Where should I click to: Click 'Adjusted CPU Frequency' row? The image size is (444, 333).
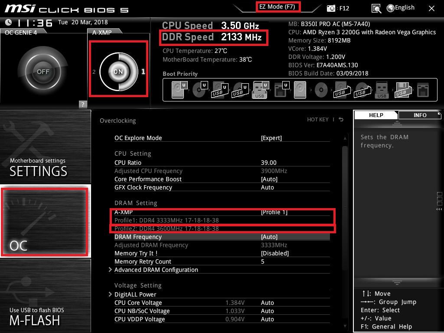[222, 171]
